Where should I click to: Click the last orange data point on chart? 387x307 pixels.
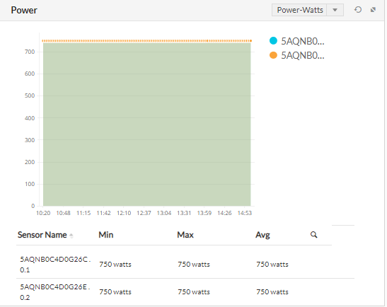tap(250, 41)
